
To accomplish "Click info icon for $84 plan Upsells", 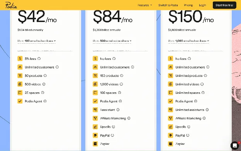I will pyautogui.click(x=114, y=127).
